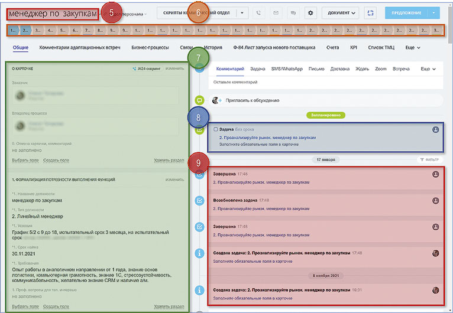Click the card title 'менеджер по закупкам'
Screen dimensions: 453x313
[x=53, y=14]
